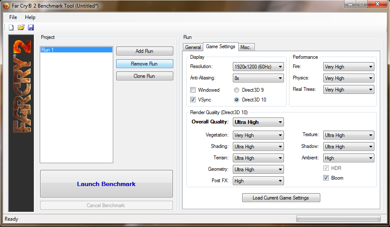Click the Far Cry 2 title bar app icon
Screen dimensions: 390x227
point(6,5)
